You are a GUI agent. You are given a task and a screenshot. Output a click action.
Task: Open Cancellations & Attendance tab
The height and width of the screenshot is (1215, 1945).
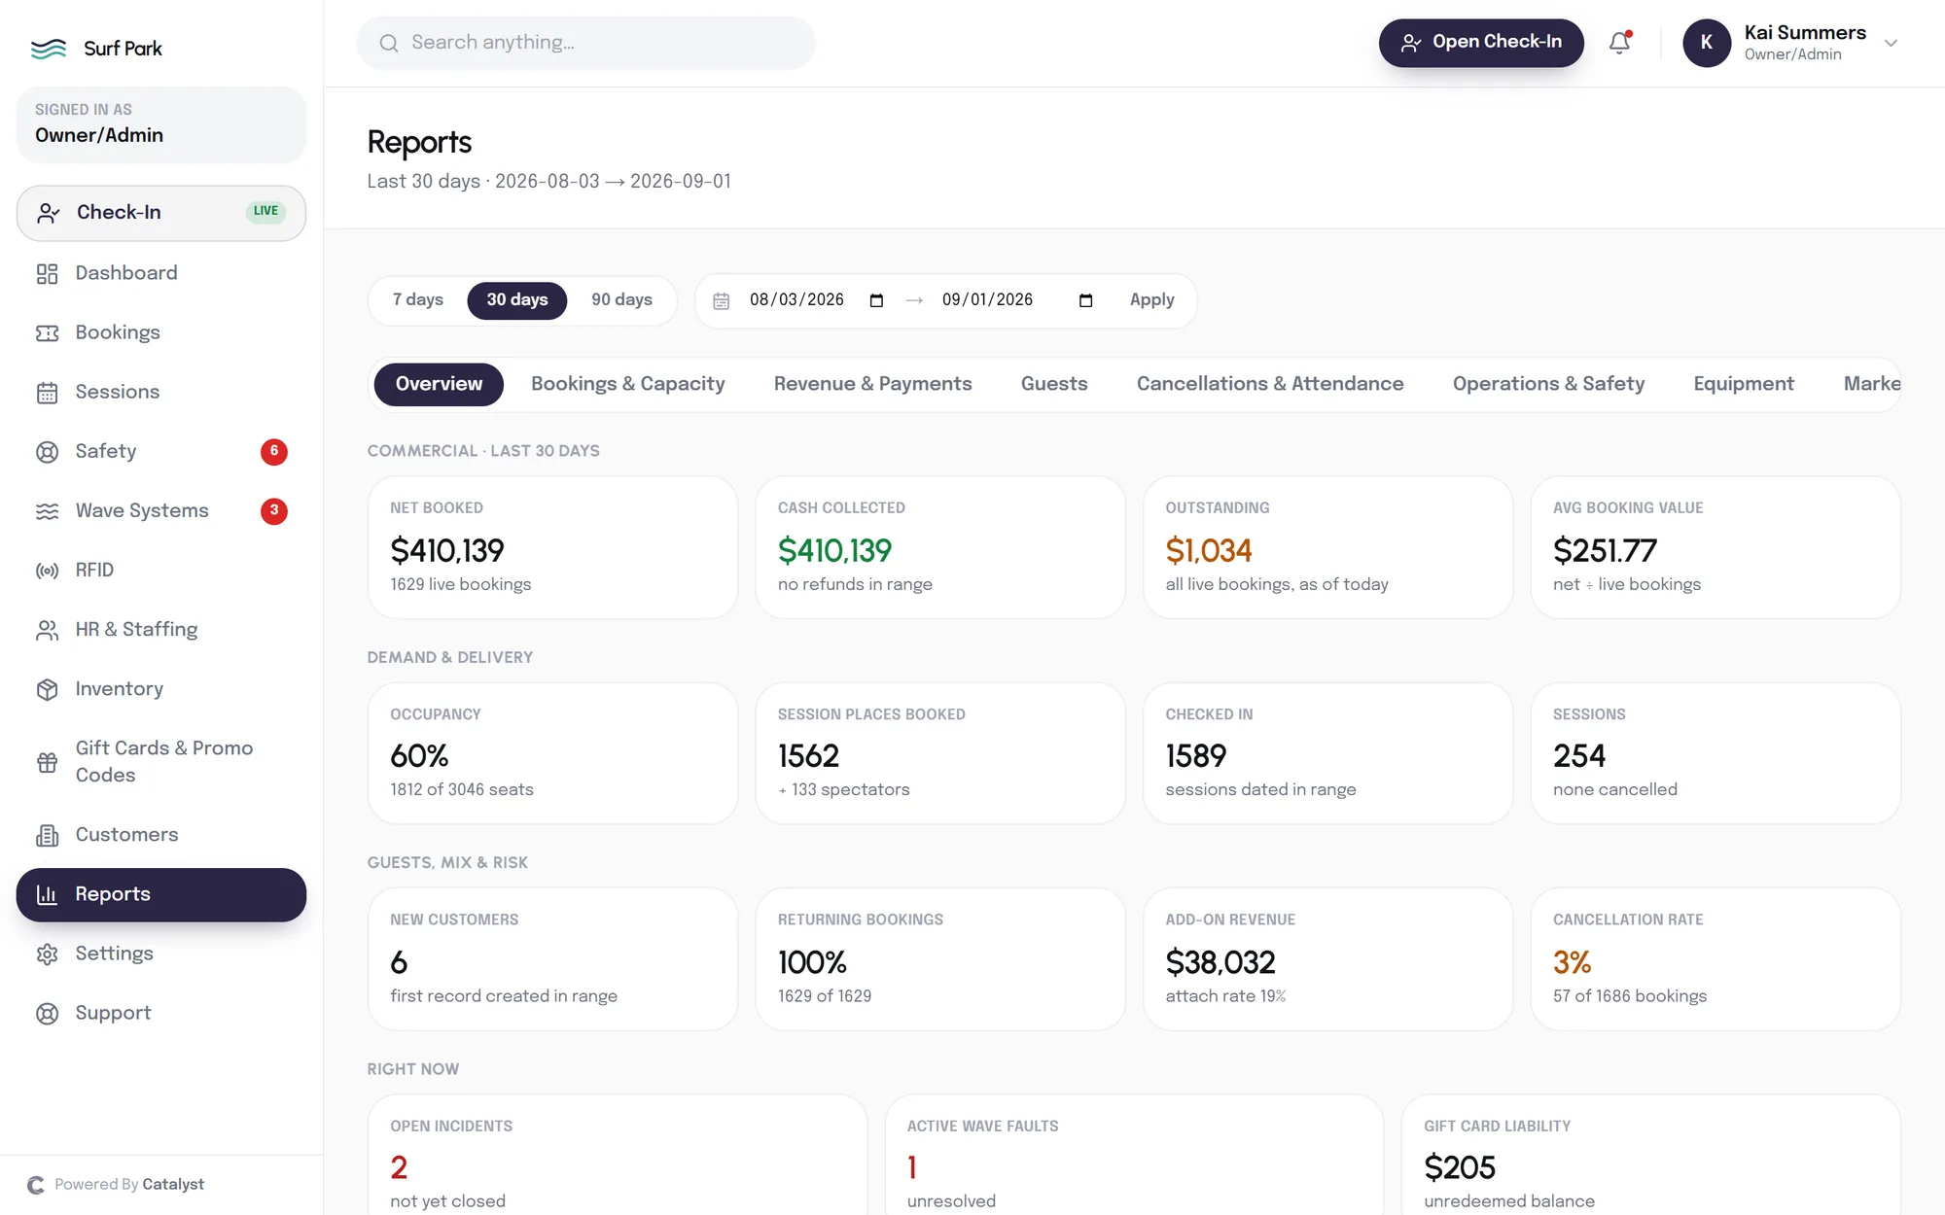[1270, 384]
